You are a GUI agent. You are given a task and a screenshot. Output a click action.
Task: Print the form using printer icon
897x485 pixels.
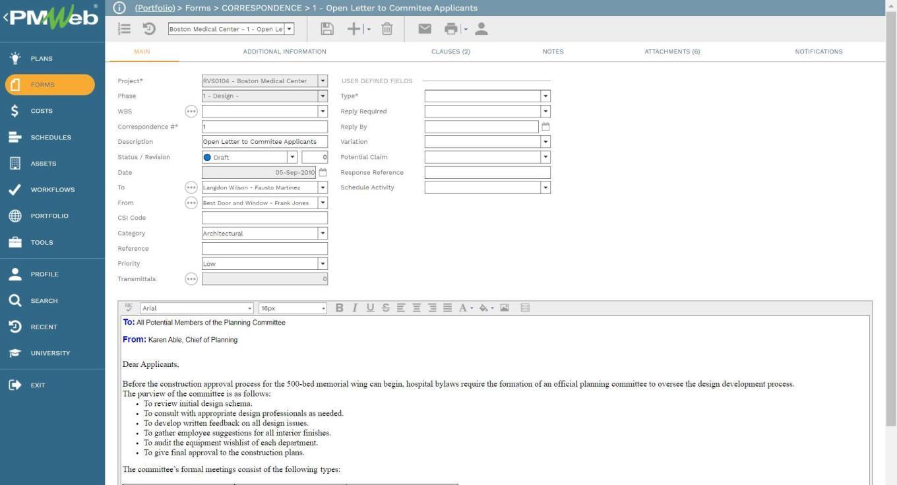coord(451,29)
